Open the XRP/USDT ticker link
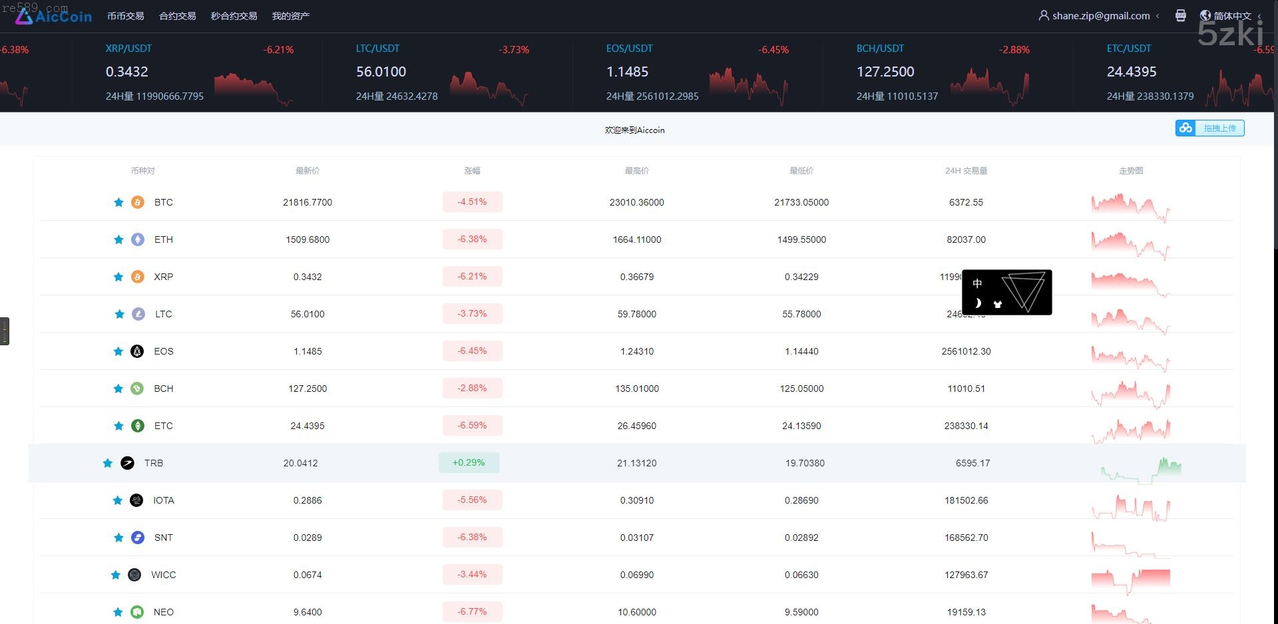 (x=128, y=49)
